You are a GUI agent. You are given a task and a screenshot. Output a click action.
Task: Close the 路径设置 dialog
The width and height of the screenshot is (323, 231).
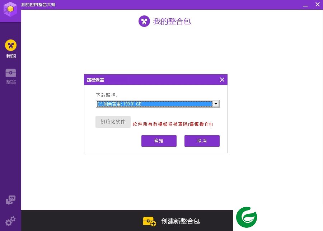pyautogui.click(x=222, y=80)
